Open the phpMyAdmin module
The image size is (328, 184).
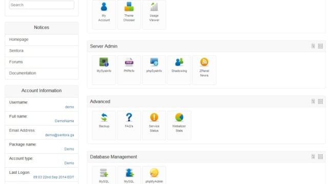click(x=154, y=175)
